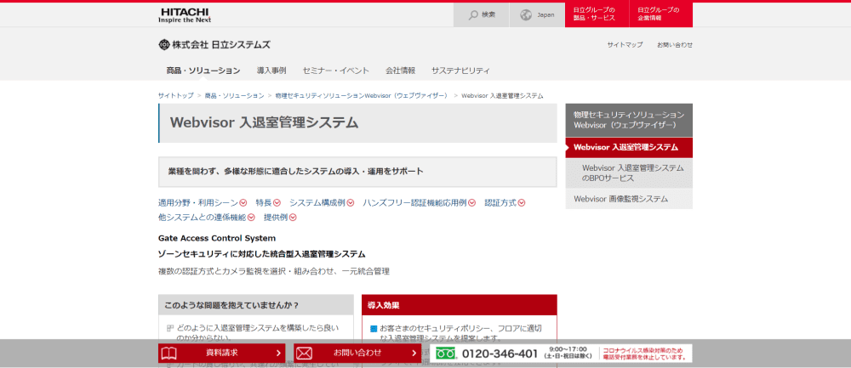Click the search magnifier icon
The image size is (851, 368).
[x=473, y=15]
